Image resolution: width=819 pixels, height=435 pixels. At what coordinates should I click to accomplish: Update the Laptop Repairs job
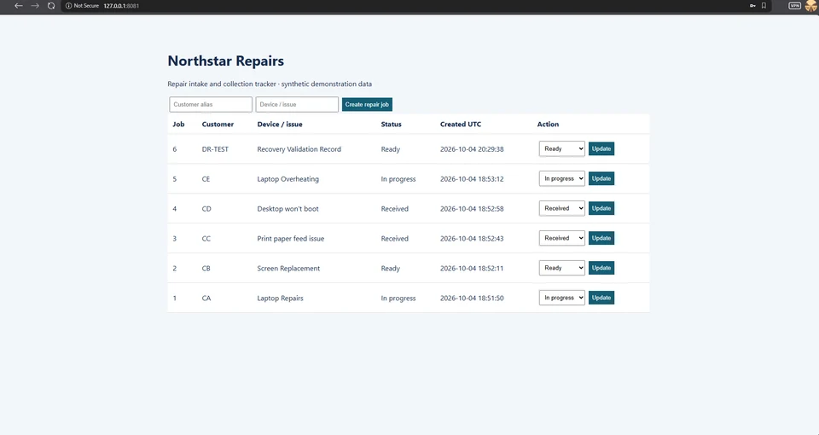coord(601,298)
